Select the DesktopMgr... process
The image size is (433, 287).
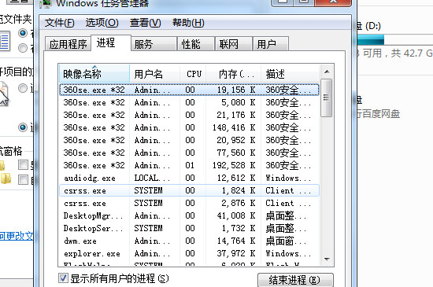[189, 215]
